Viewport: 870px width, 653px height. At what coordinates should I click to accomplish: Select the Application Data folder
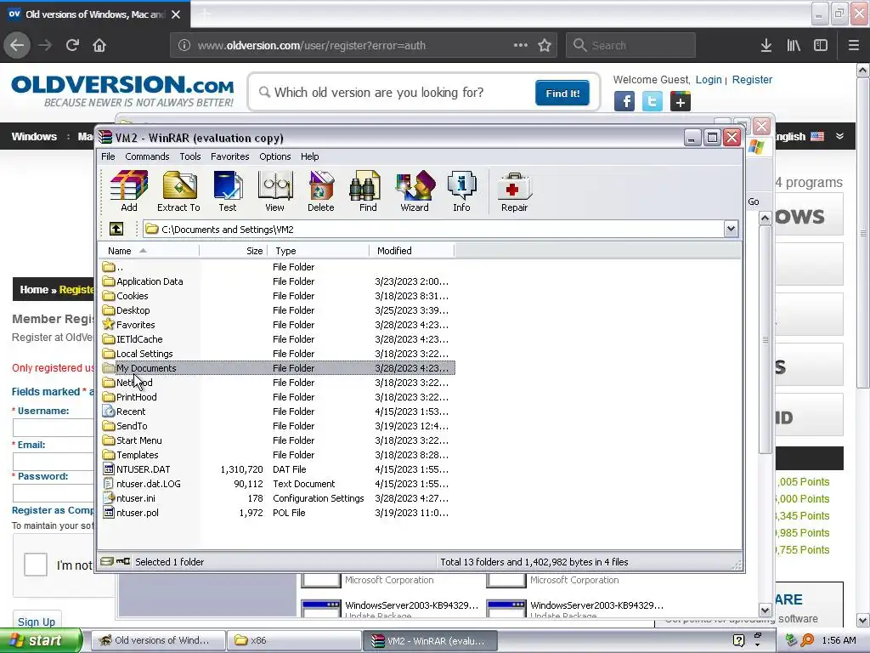(276, 281)
